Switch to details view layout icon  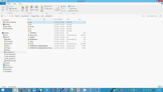click(x=159, y=87)
